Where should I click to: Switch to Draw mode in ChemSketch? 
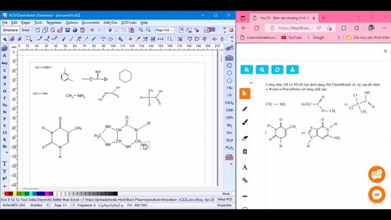26,30
